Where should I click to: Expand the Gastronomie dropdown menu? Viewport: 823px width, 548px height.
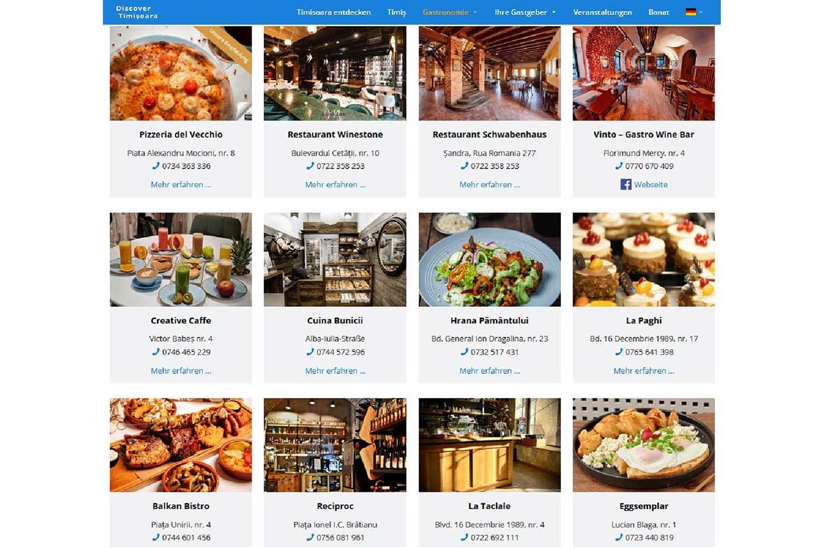click(x=450, y=12)
